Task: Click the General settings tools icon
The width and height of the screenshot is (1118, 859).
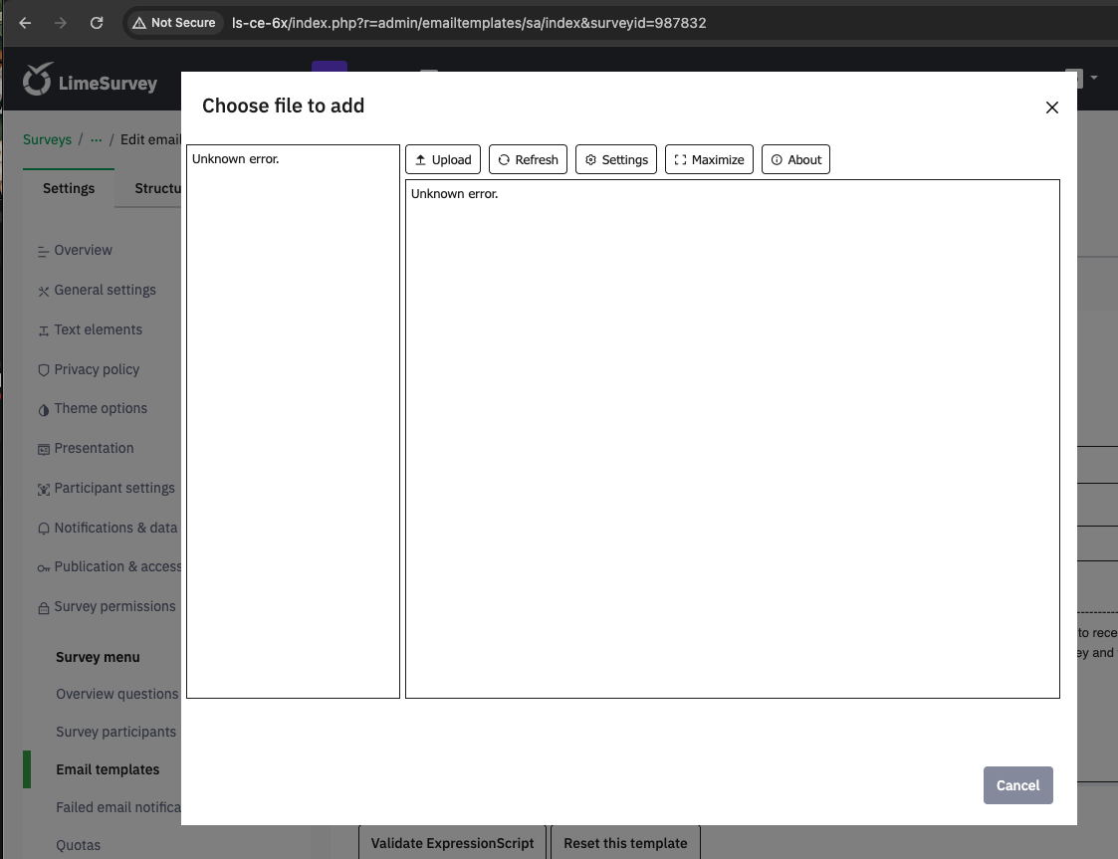Action: point(44,291)
